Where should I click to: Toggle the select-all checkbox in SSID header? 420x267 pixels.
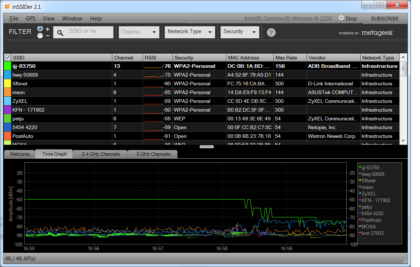click(8, 57)
